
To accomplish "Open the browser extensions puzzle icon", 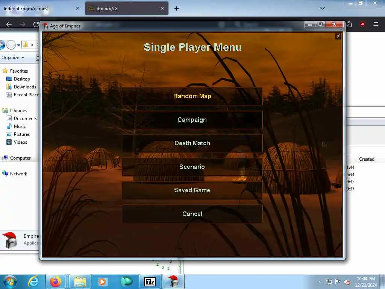I will point(349,24).
